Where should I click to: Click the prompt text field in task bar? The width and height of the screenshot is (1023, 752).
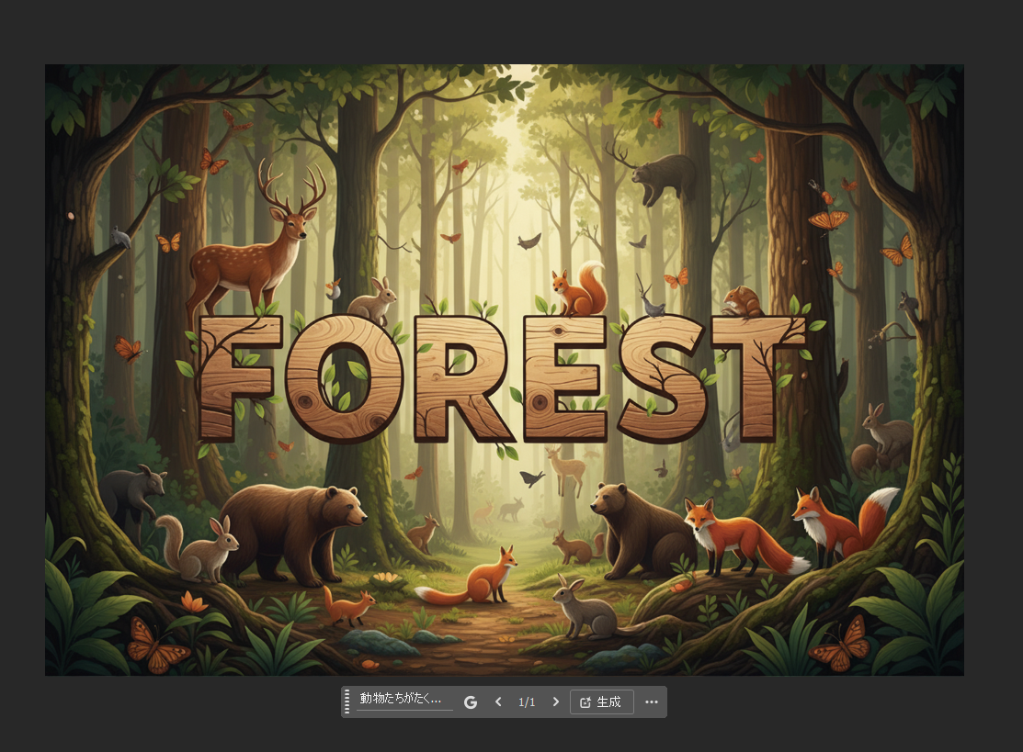coord(404,700)
